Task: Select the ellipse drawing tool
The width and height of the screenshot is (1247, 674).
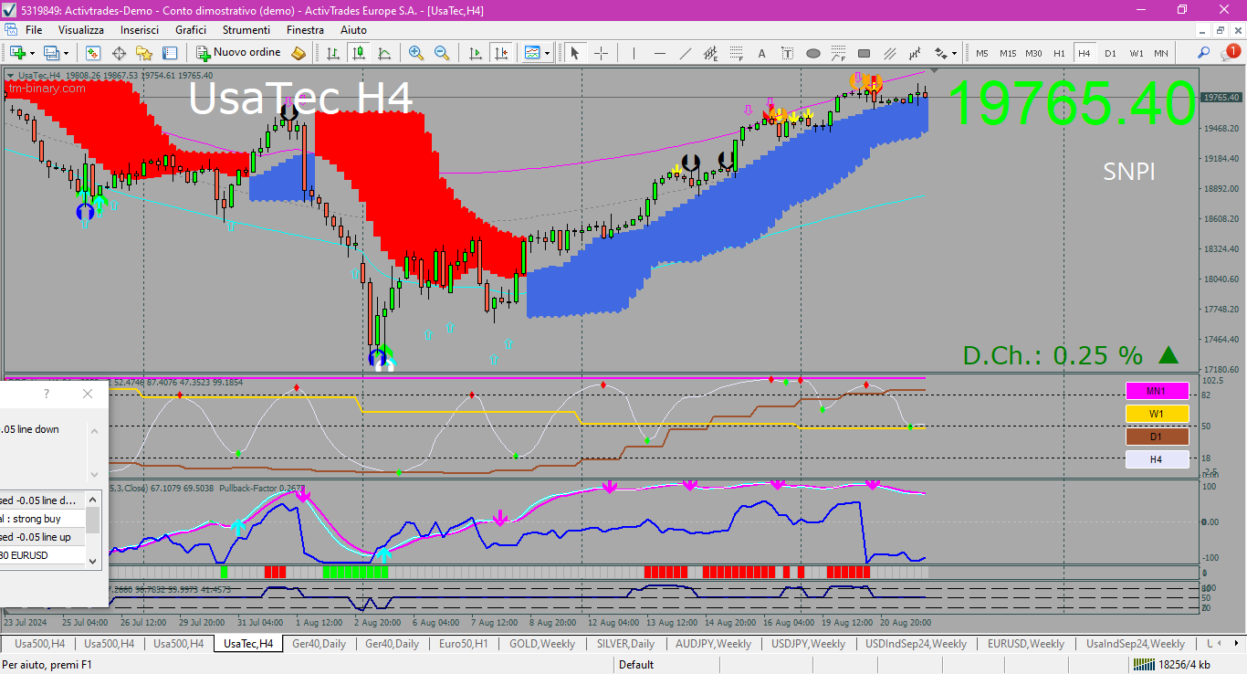Action: [x=813, y=53]
